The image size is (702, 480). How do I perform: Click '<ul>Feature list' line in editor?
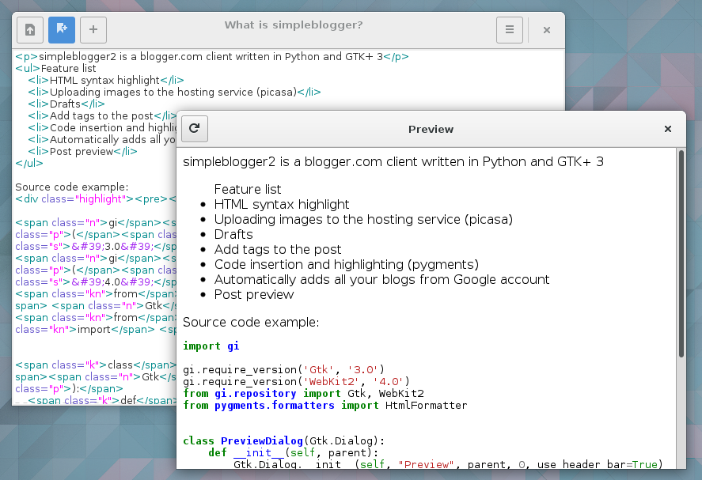pyautogui.click(x=55, y=69)
